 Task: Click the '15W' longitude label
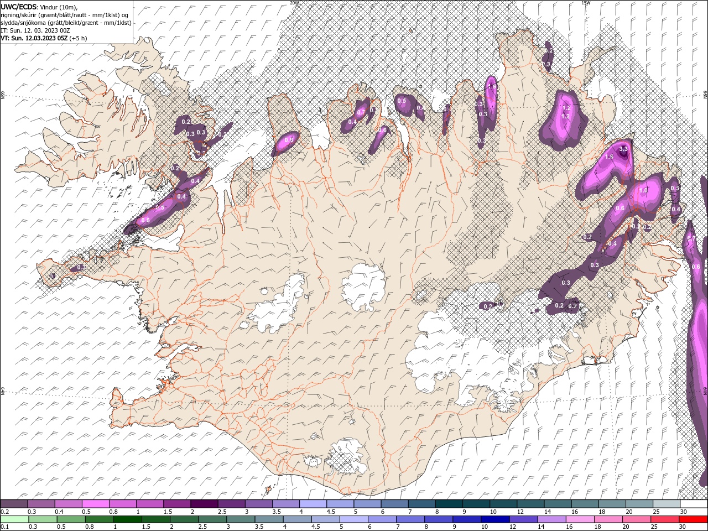point(586,3)
